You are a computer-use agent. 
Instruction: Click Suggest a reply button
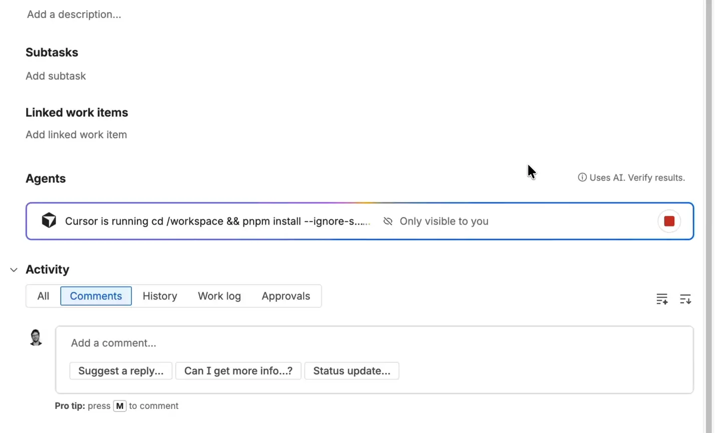point(121,371)
